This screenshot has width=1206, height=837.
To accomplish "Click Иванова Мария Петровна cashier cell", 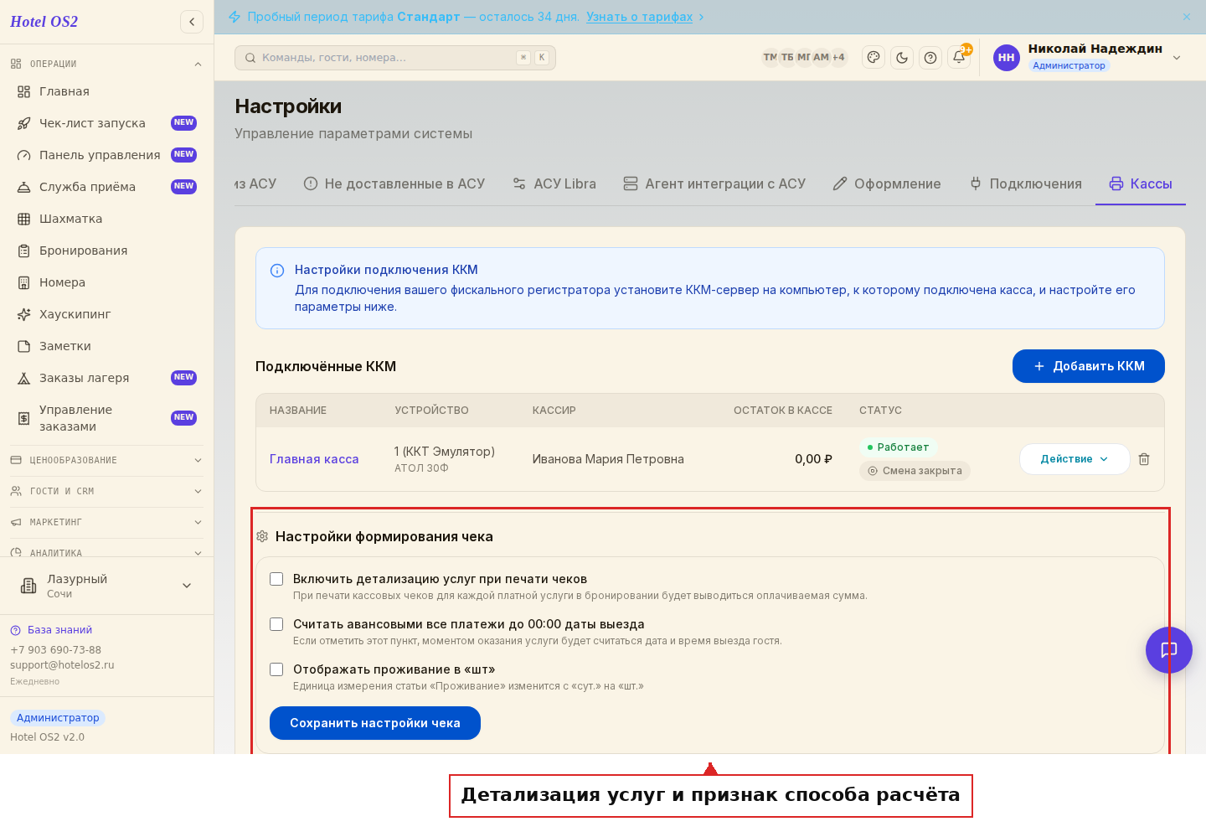I will click(x=608, y=459).
